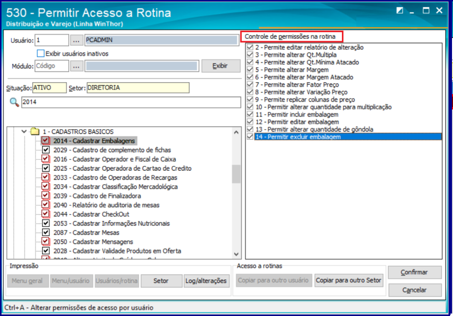Open Log/alterações report button
This screenshot has width=453, height=316.
pyautogui.click(x=206, y=281)
